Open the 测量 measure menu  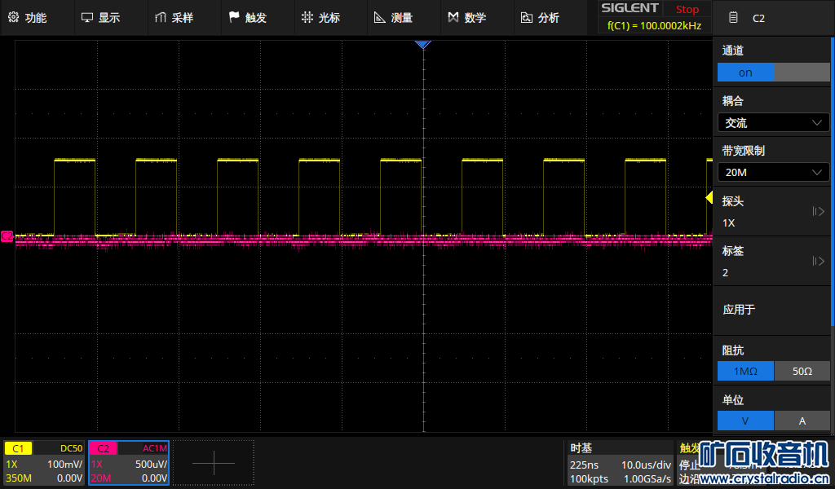pos(393,18)
